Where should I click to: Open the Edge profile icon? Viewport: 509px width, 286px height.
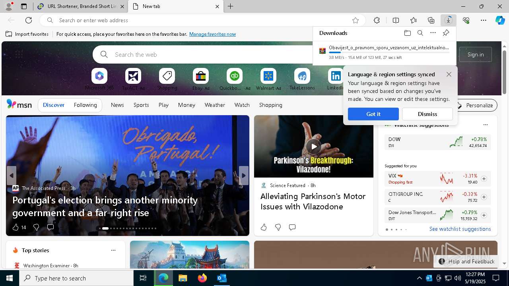[x=8, y=6]
